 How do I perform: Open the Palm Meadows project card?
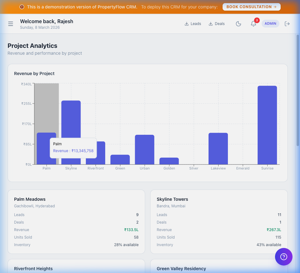(x=30, y=199)
